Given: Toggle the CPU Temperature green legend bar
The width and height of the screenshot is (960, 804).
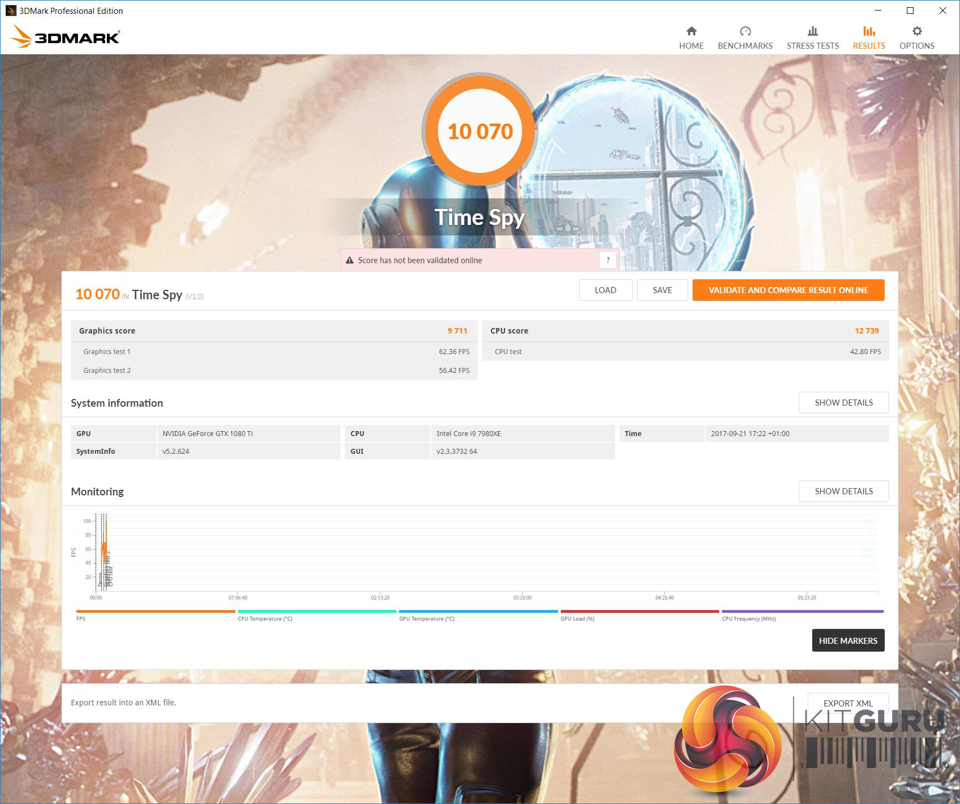Looking at the screenshot, I should (317, 612).
